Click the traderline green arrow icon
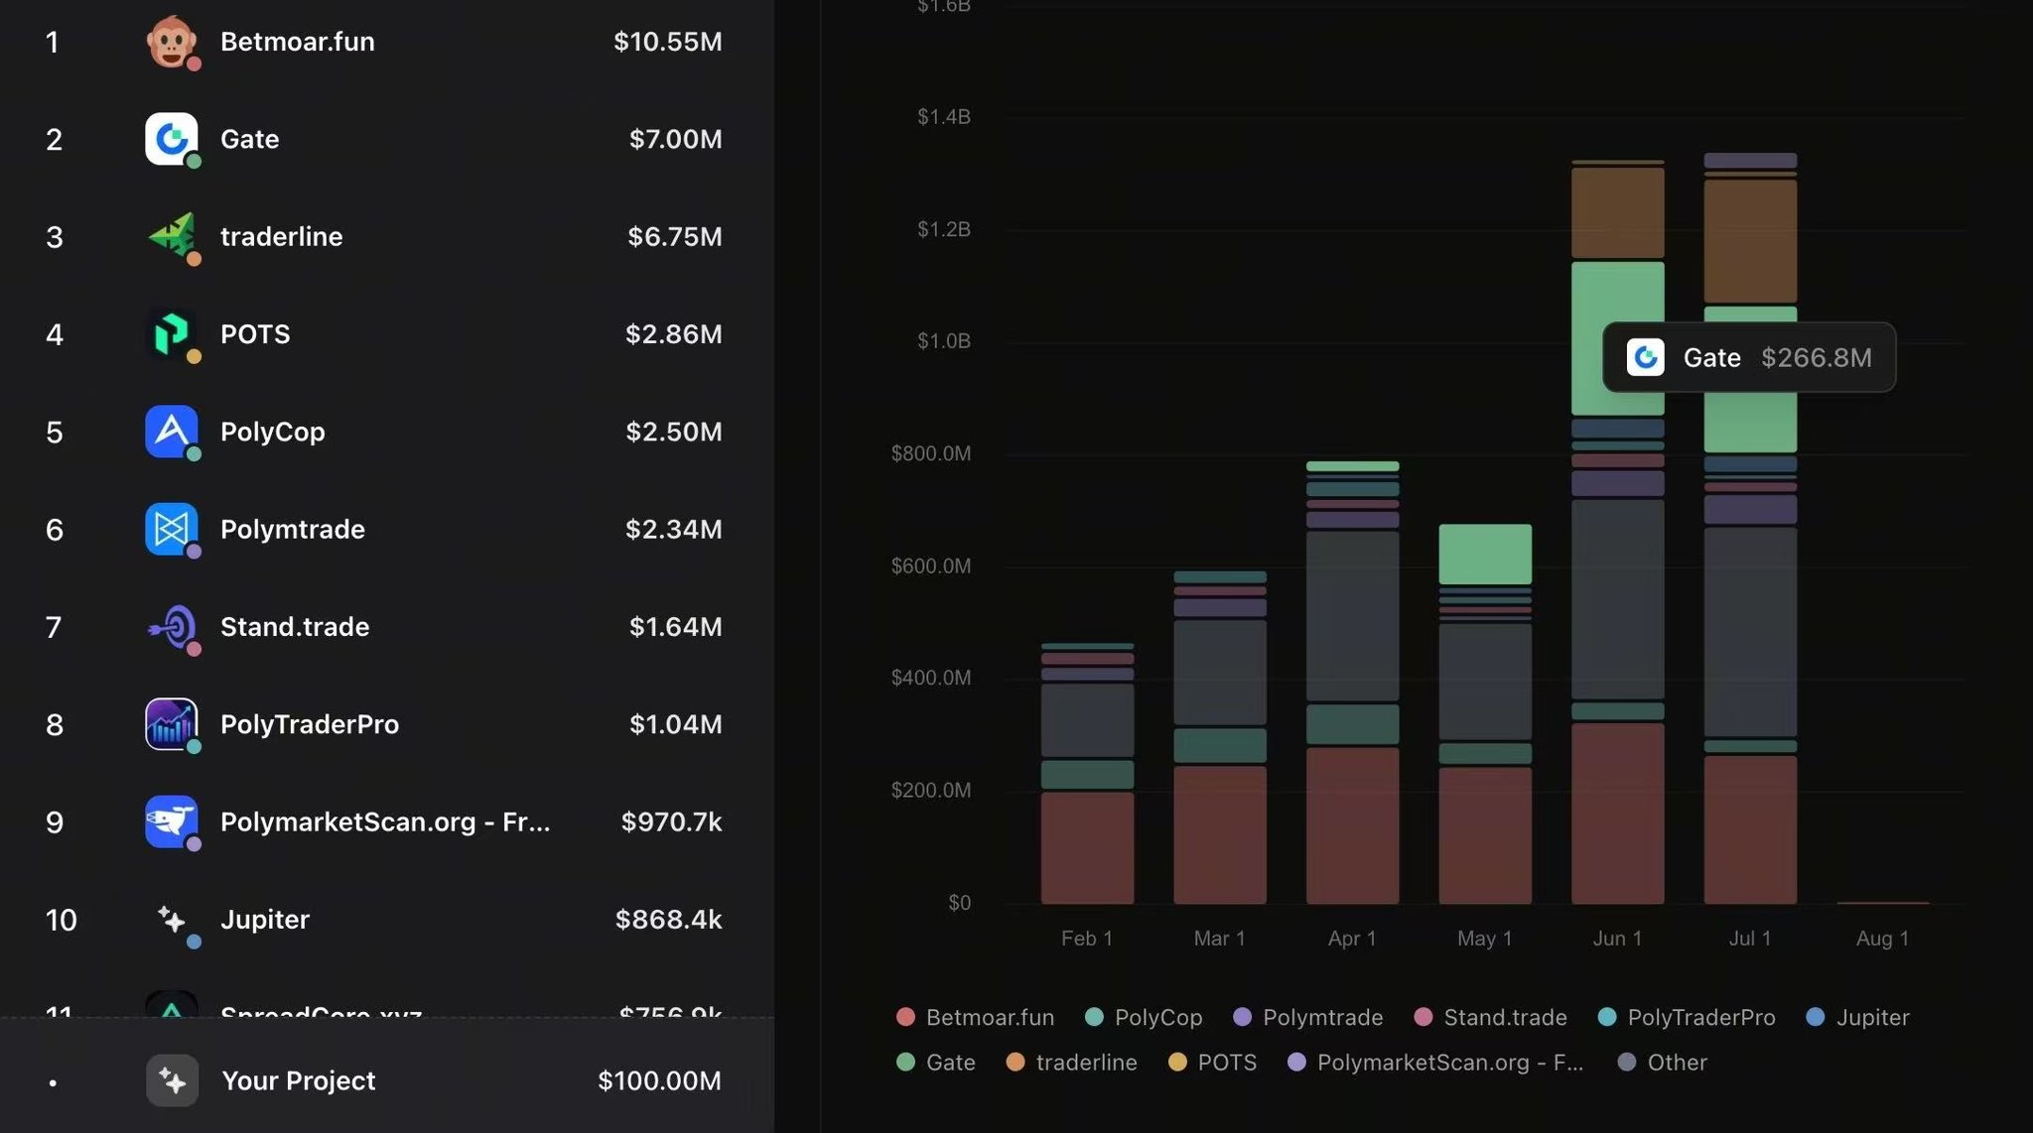Image resolution: width=2033 pixels, height=1133 pixels. (x=172, y=236)
